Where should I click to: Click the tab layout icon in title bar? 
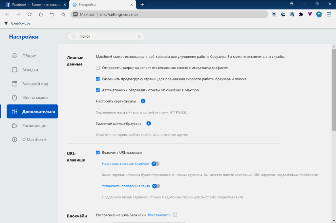click(x=291, y=4)
